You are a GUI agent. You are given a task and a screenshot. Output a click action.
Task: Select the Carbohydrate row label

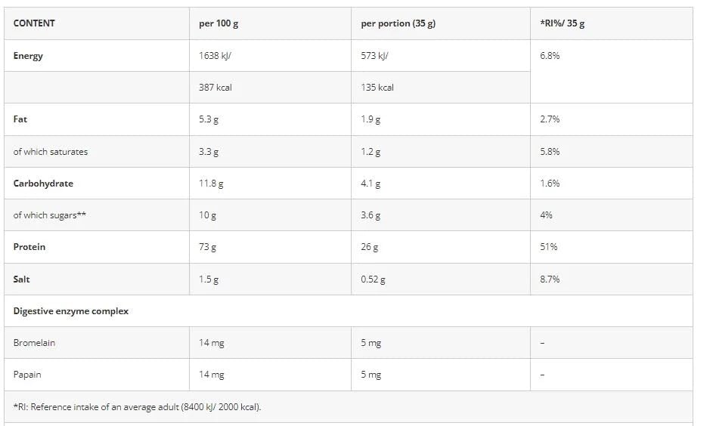point(43,184)
